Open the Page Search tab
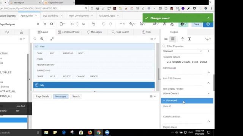The height and width of the screenshot is (136, 243). (x=120, y=32)
